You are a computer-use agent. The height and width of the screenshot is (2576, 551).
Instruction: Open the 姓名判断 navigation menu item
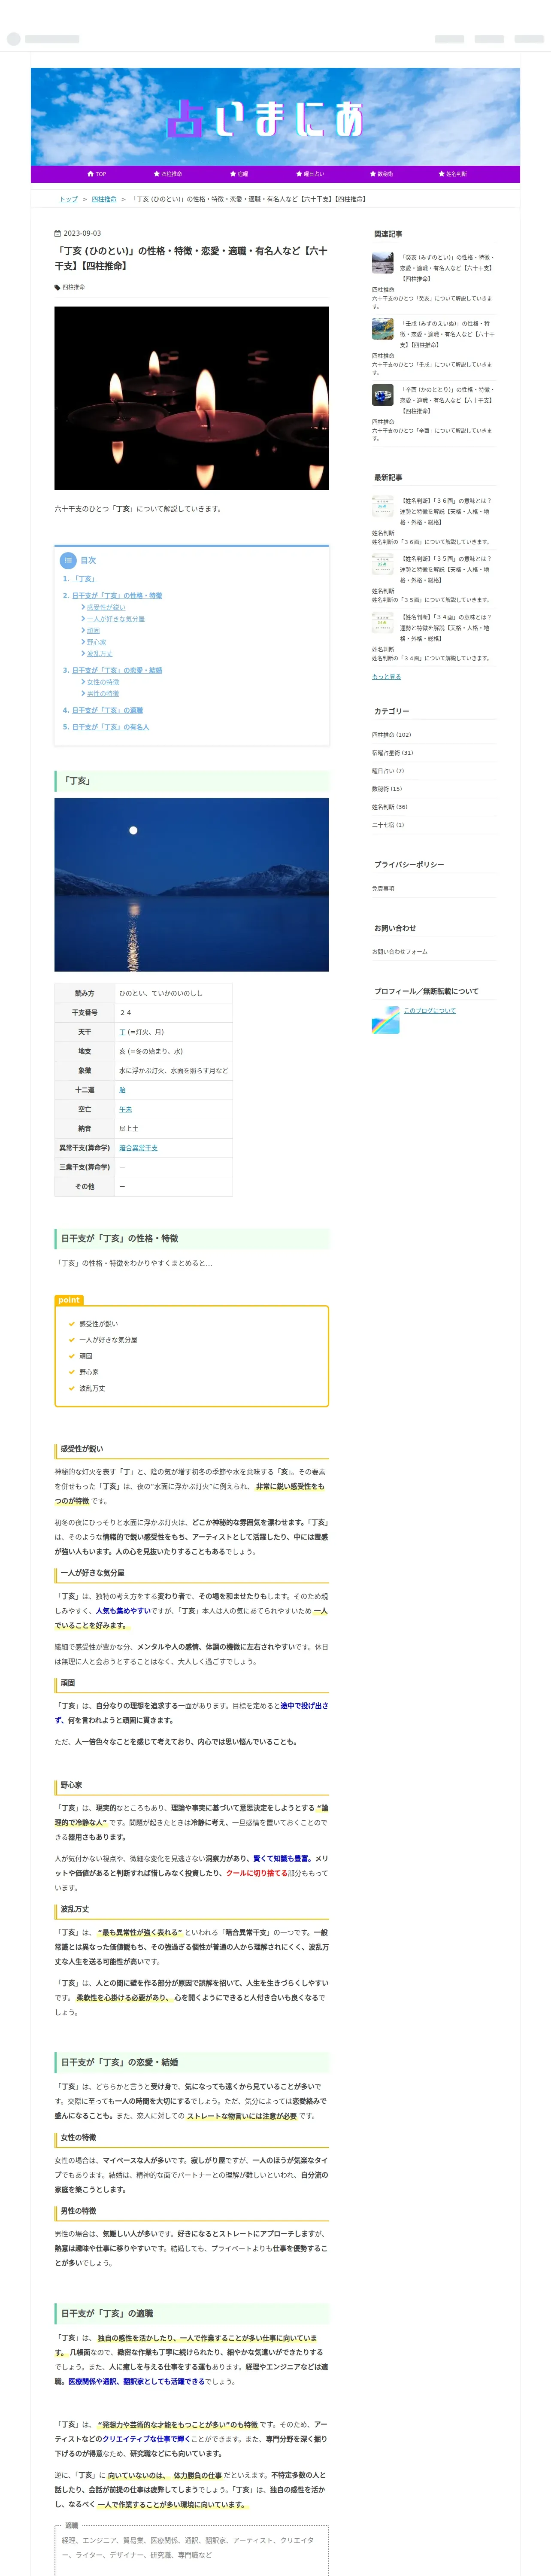pos(452,174)
